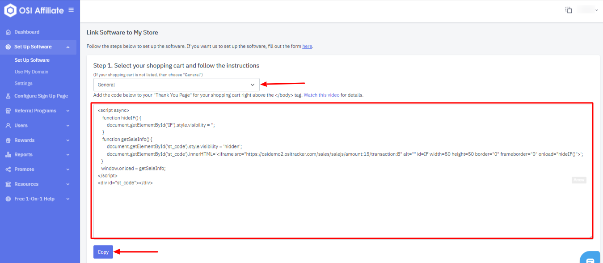The image size is (603, 263).
Task: Click inside the tracking code textarea
Action: click(x=342, y=171)
